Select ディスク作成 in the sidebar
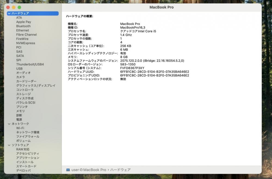The width and height of the screenshot is (272, 179). click(x=25, y=98)
